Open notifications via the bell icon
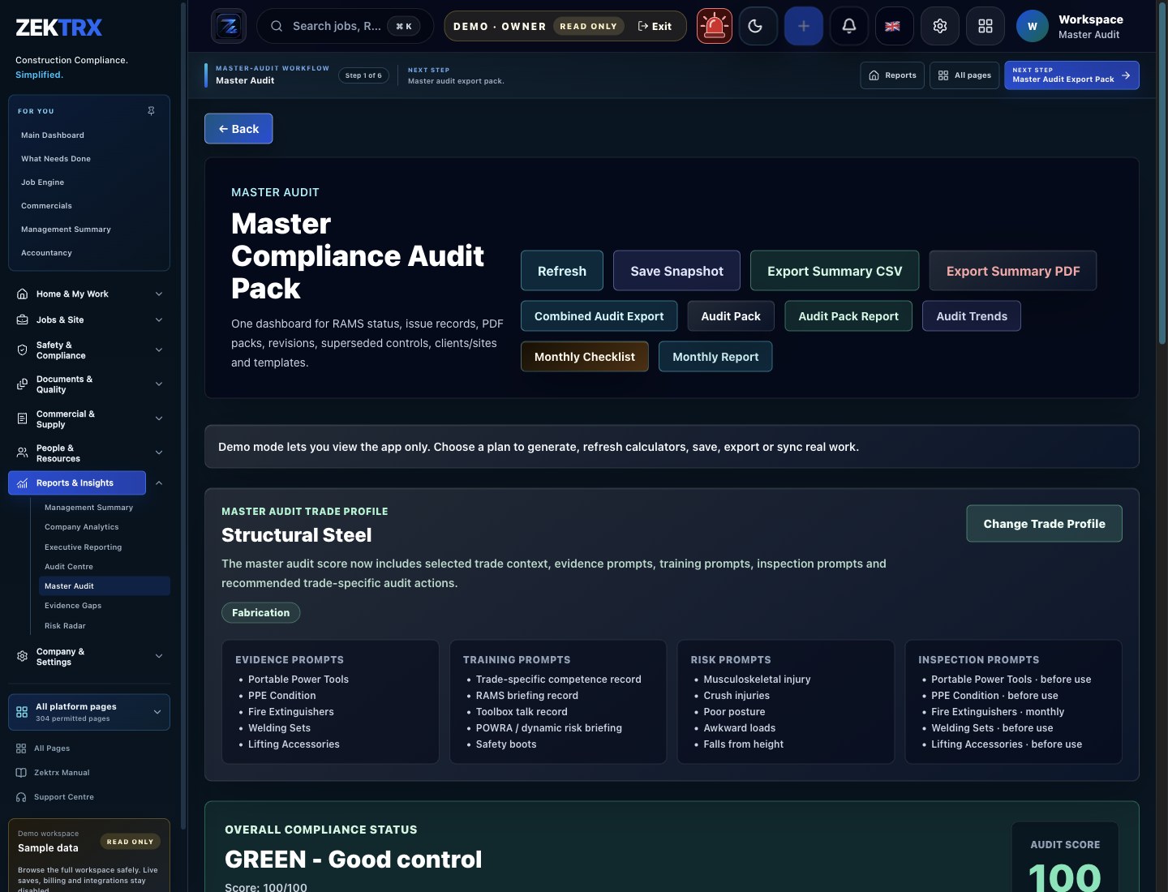Image resolution: width=1168 pixels, height=892 pixels. click(x=849, y=26)
